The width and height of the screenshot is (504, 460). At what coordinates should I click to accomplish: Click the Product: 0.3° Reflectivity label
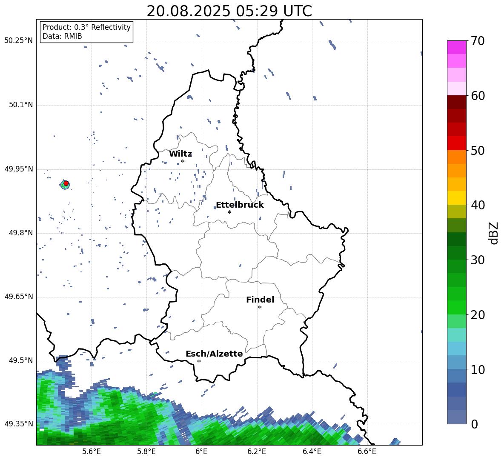click(86, 27)
